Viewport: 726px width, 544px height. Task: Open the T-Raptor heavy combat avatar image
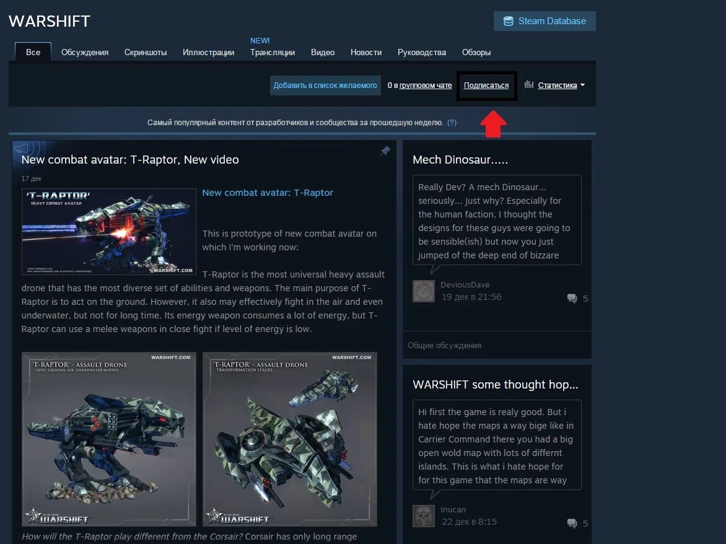(109, 232)
